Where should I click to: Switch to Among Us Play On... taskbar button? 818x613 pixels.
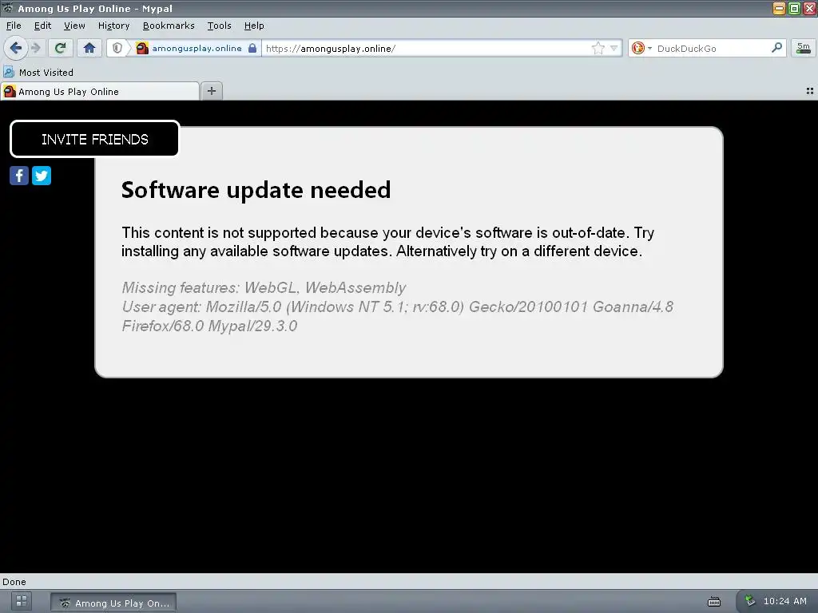pos(113,603)
